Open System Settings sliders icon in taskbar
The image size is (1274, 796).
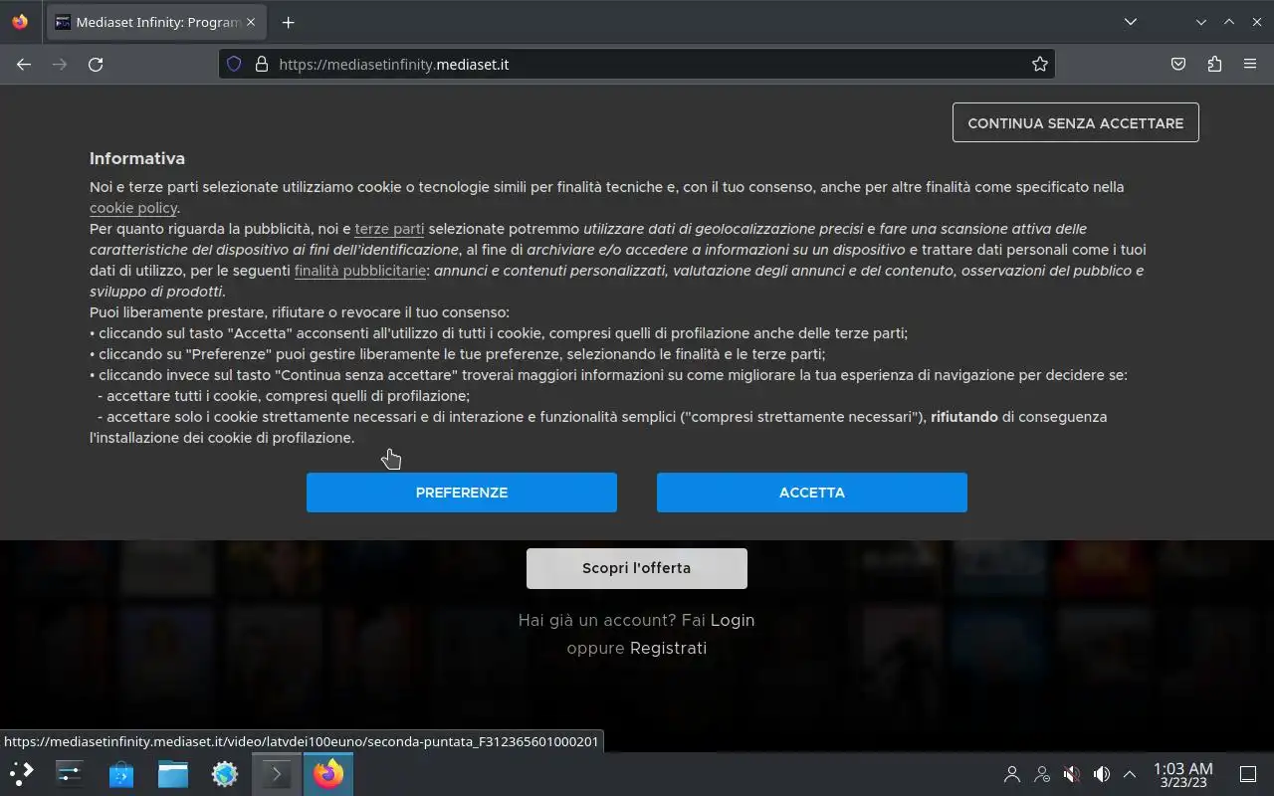click(x=70, y=773)
